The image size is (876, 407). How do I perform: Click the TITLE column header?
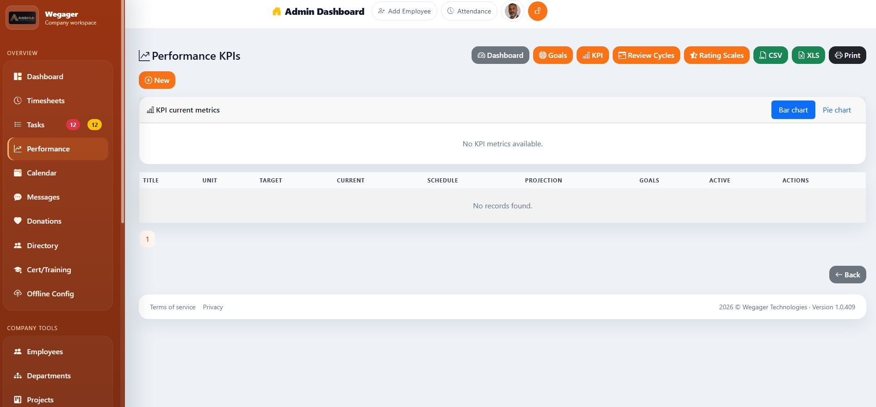151,181
